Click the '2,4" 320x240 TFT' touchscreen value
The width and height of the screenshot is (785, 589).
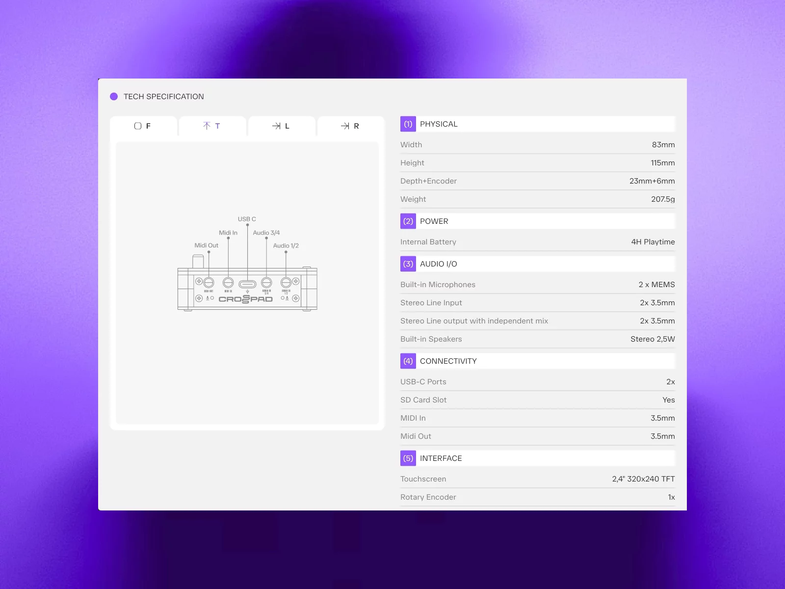tap(643, 479)
